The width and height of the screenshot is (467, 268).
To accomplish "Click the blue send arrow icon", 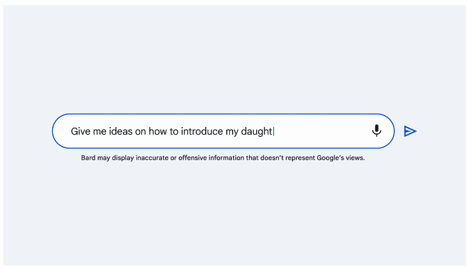I will pyautogui.click(x=410, y=131).
